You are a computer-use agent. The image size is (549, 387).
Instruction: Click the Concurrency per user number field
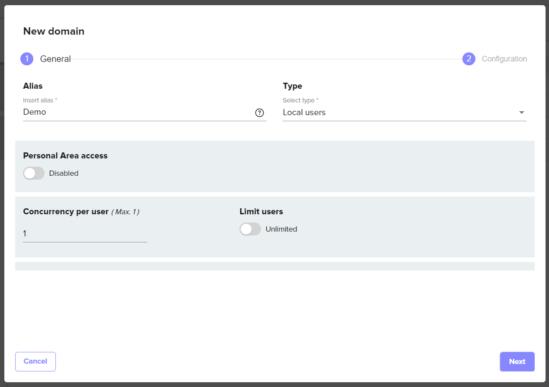click(84, 234)
